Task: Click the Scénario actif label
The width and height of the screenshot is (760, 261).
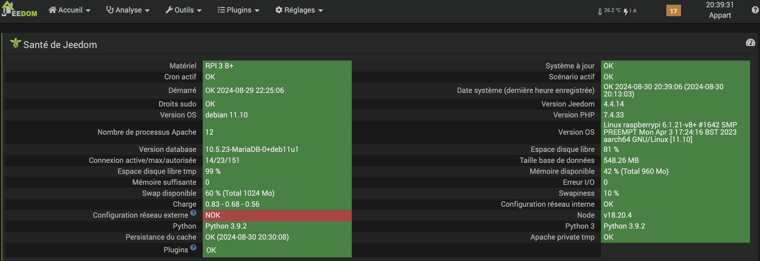Action: [571, 77]
